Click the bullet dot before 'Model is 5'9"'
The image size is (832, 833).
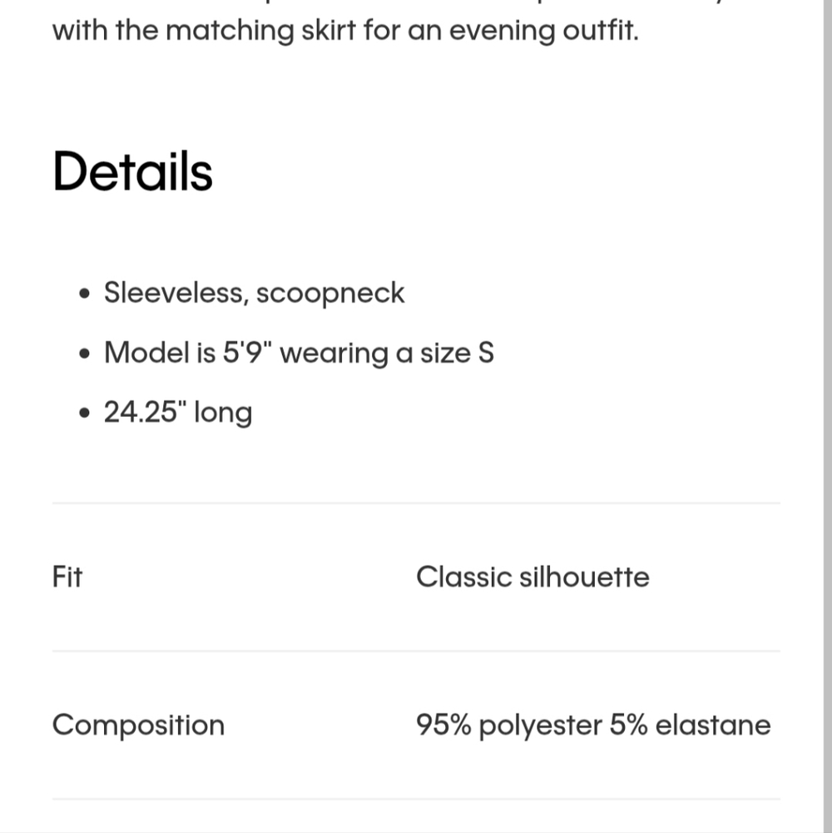point(85,354)
